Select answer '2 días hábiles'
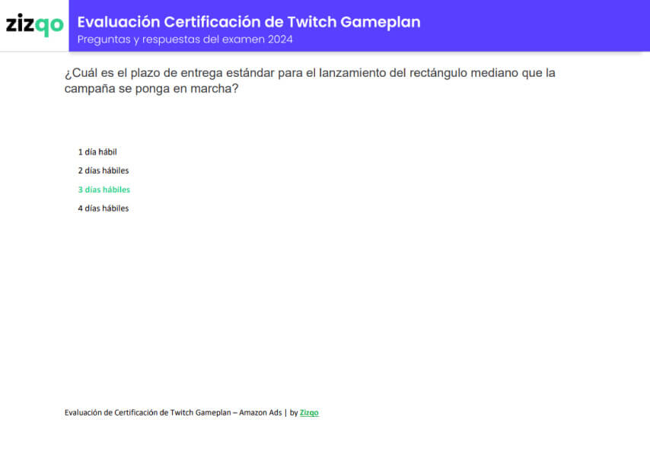The width and height of the screenshot is (650, 458). [104, 170]
